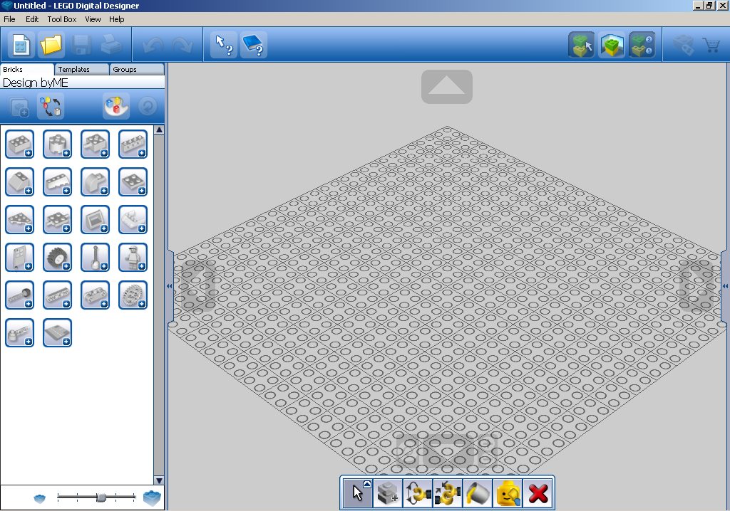730x511 pixels.
Task: Rotate the camera view right
Action: 696,285
